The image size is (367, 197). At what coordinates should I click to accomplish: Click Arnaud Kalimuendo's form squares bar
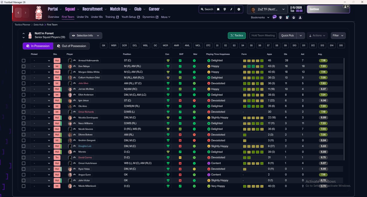[x=253, y=61]
